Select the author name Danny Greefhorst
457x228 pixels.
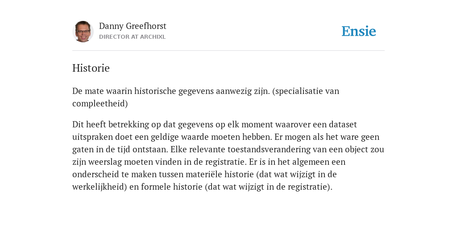pyautogui.click(x=133, y=26)
